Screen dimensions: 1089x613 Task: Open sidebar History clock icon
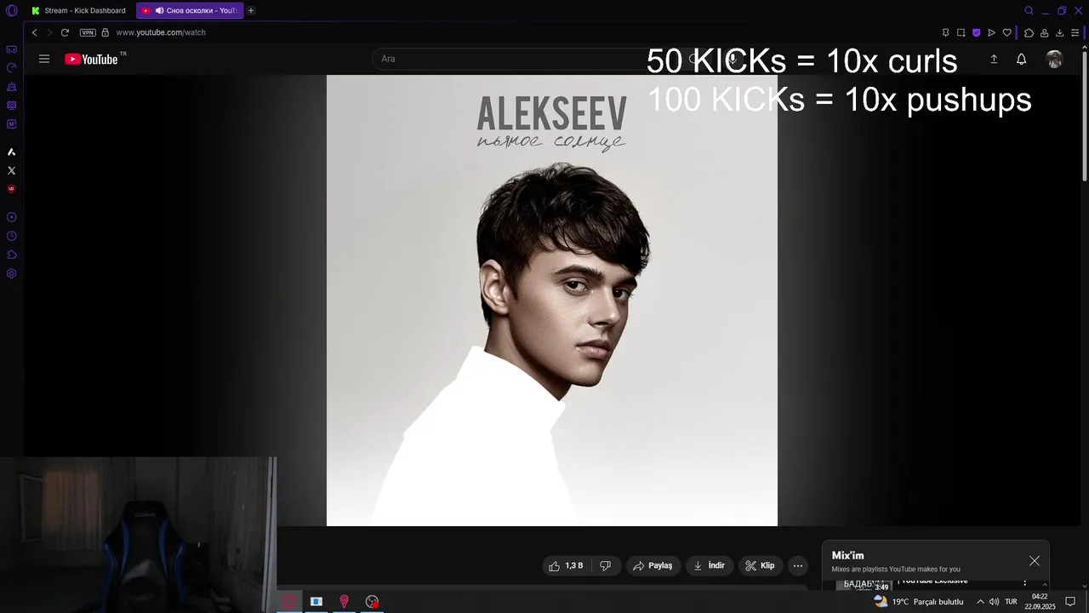[11, 236]
